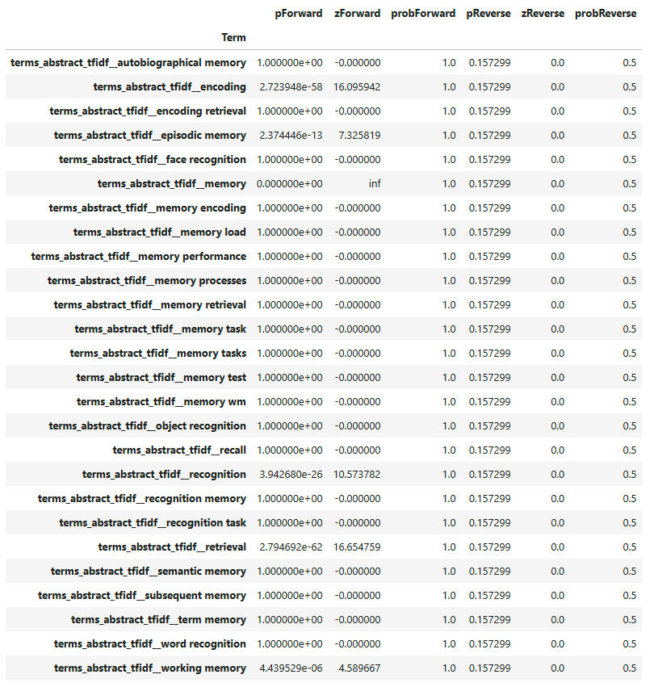Select the working memory row label
The height and width of the screenshot is (687, 654).
pyautogui.click(x=150, y=668)
